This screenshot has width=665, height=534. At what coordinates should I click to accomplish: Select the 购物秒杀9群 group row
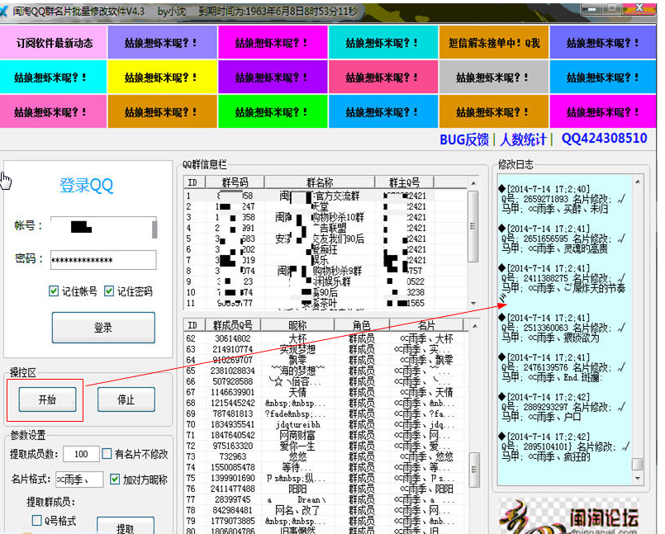(x=326, y=271)
